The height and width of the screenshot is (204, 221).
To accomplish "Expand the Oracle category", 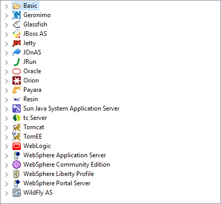I will click(7, 72).
